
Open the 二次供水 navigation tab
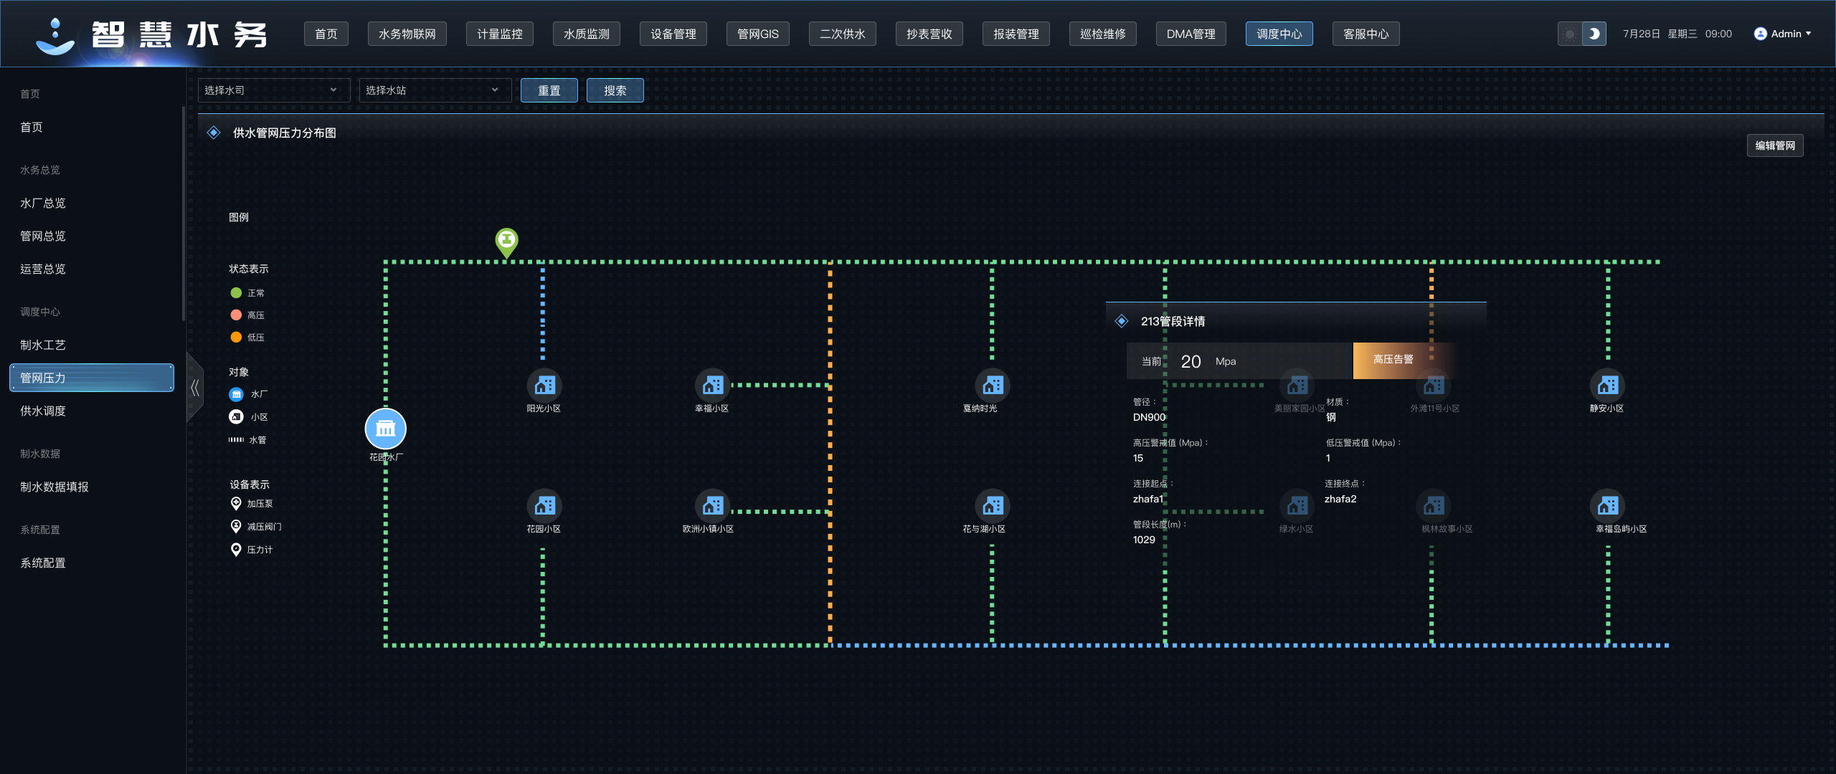click(x=843, y=34)
